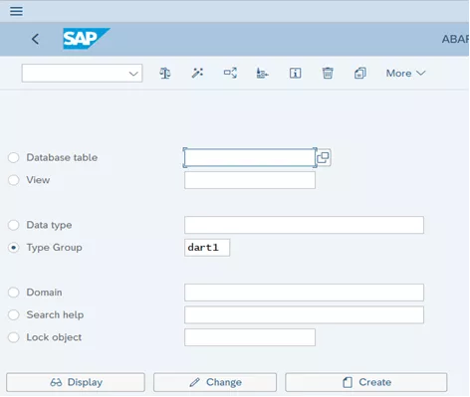This screenshot has height=397, width=470.
Task: Expand the transaction command field dropdown
Action: pos(133,74)
